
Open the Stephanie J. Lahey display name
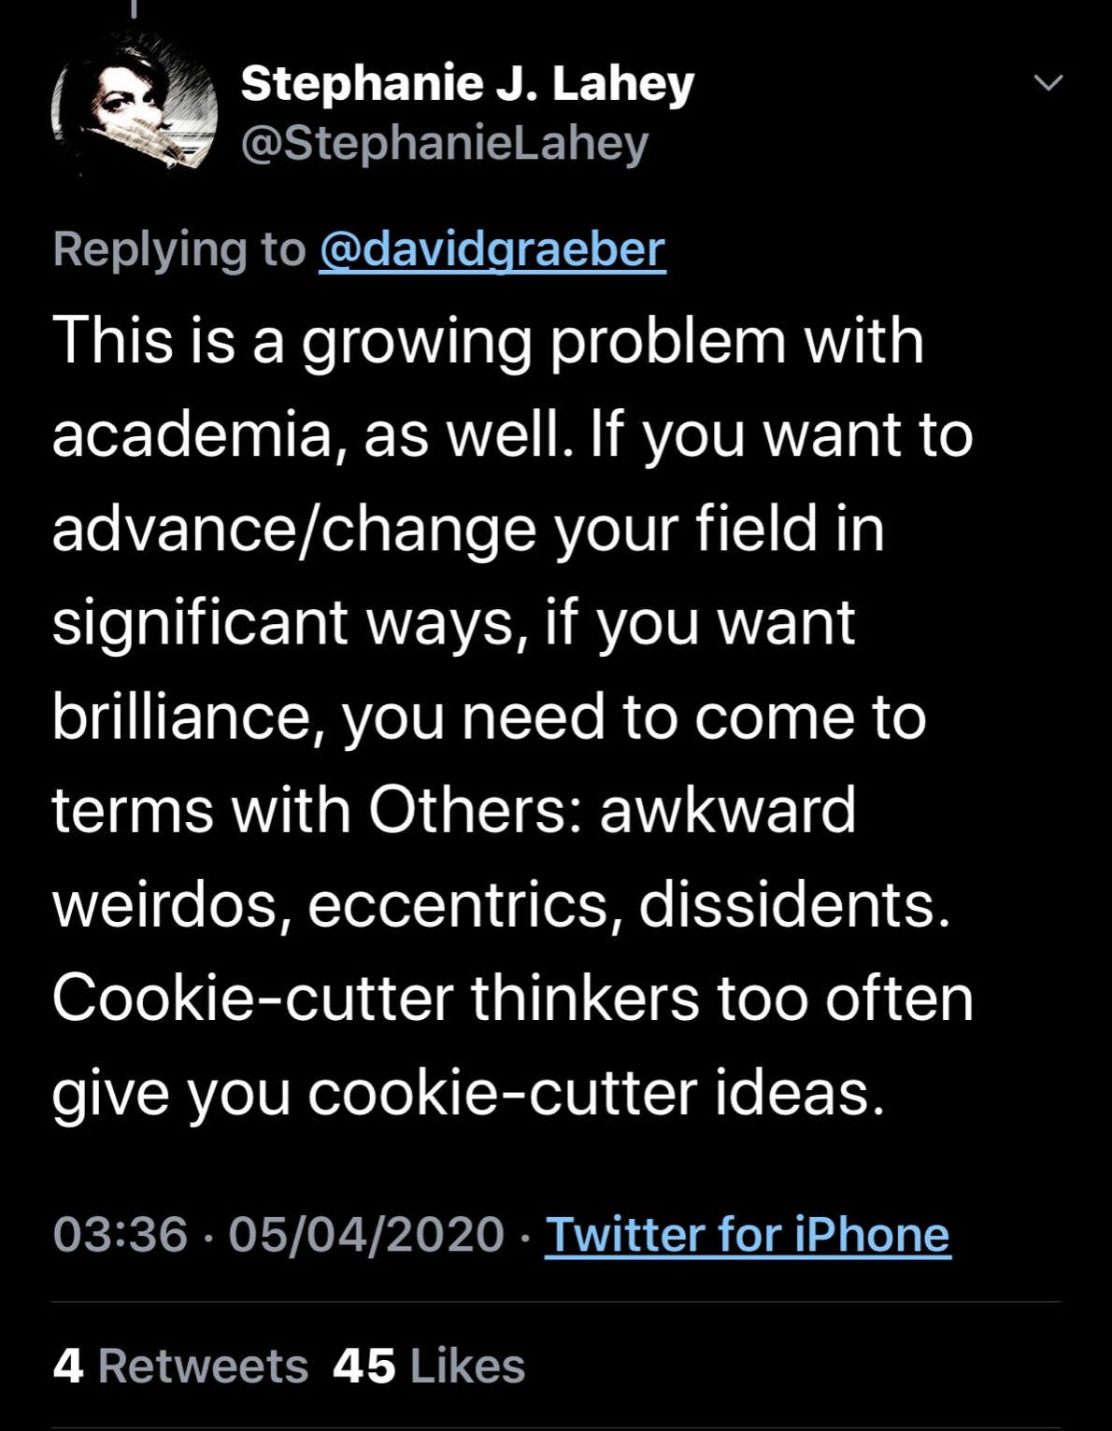[467, 84]
